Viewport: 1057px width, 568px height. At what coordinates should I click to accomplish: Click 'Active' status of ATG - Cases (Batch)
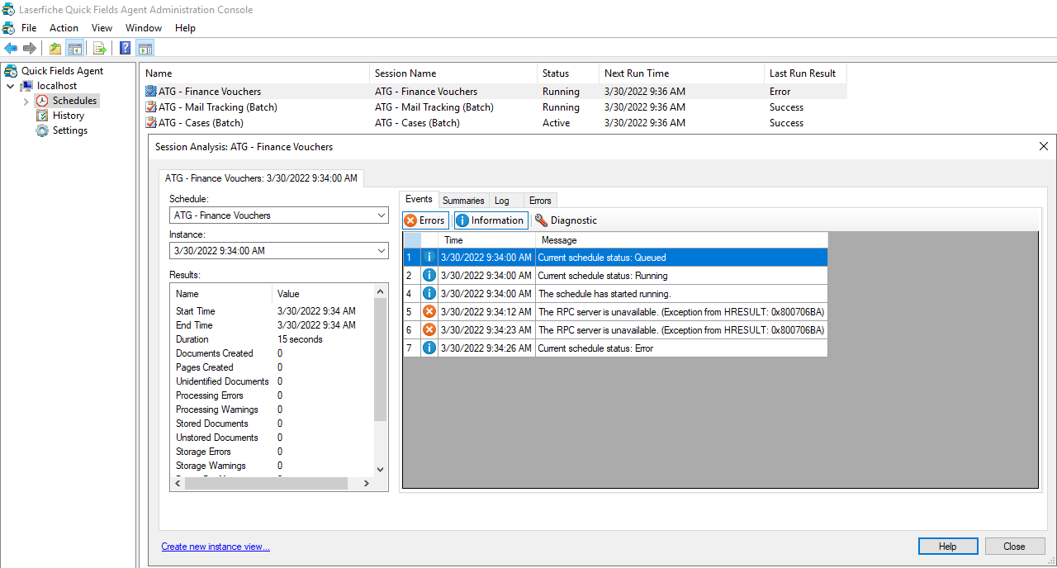[x=556, y=123]
